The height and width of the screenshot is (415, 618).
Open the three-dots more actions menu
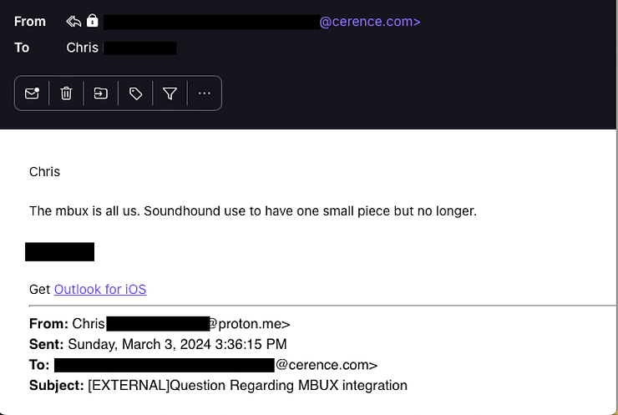pyautogui.click(x=205, y=94)
